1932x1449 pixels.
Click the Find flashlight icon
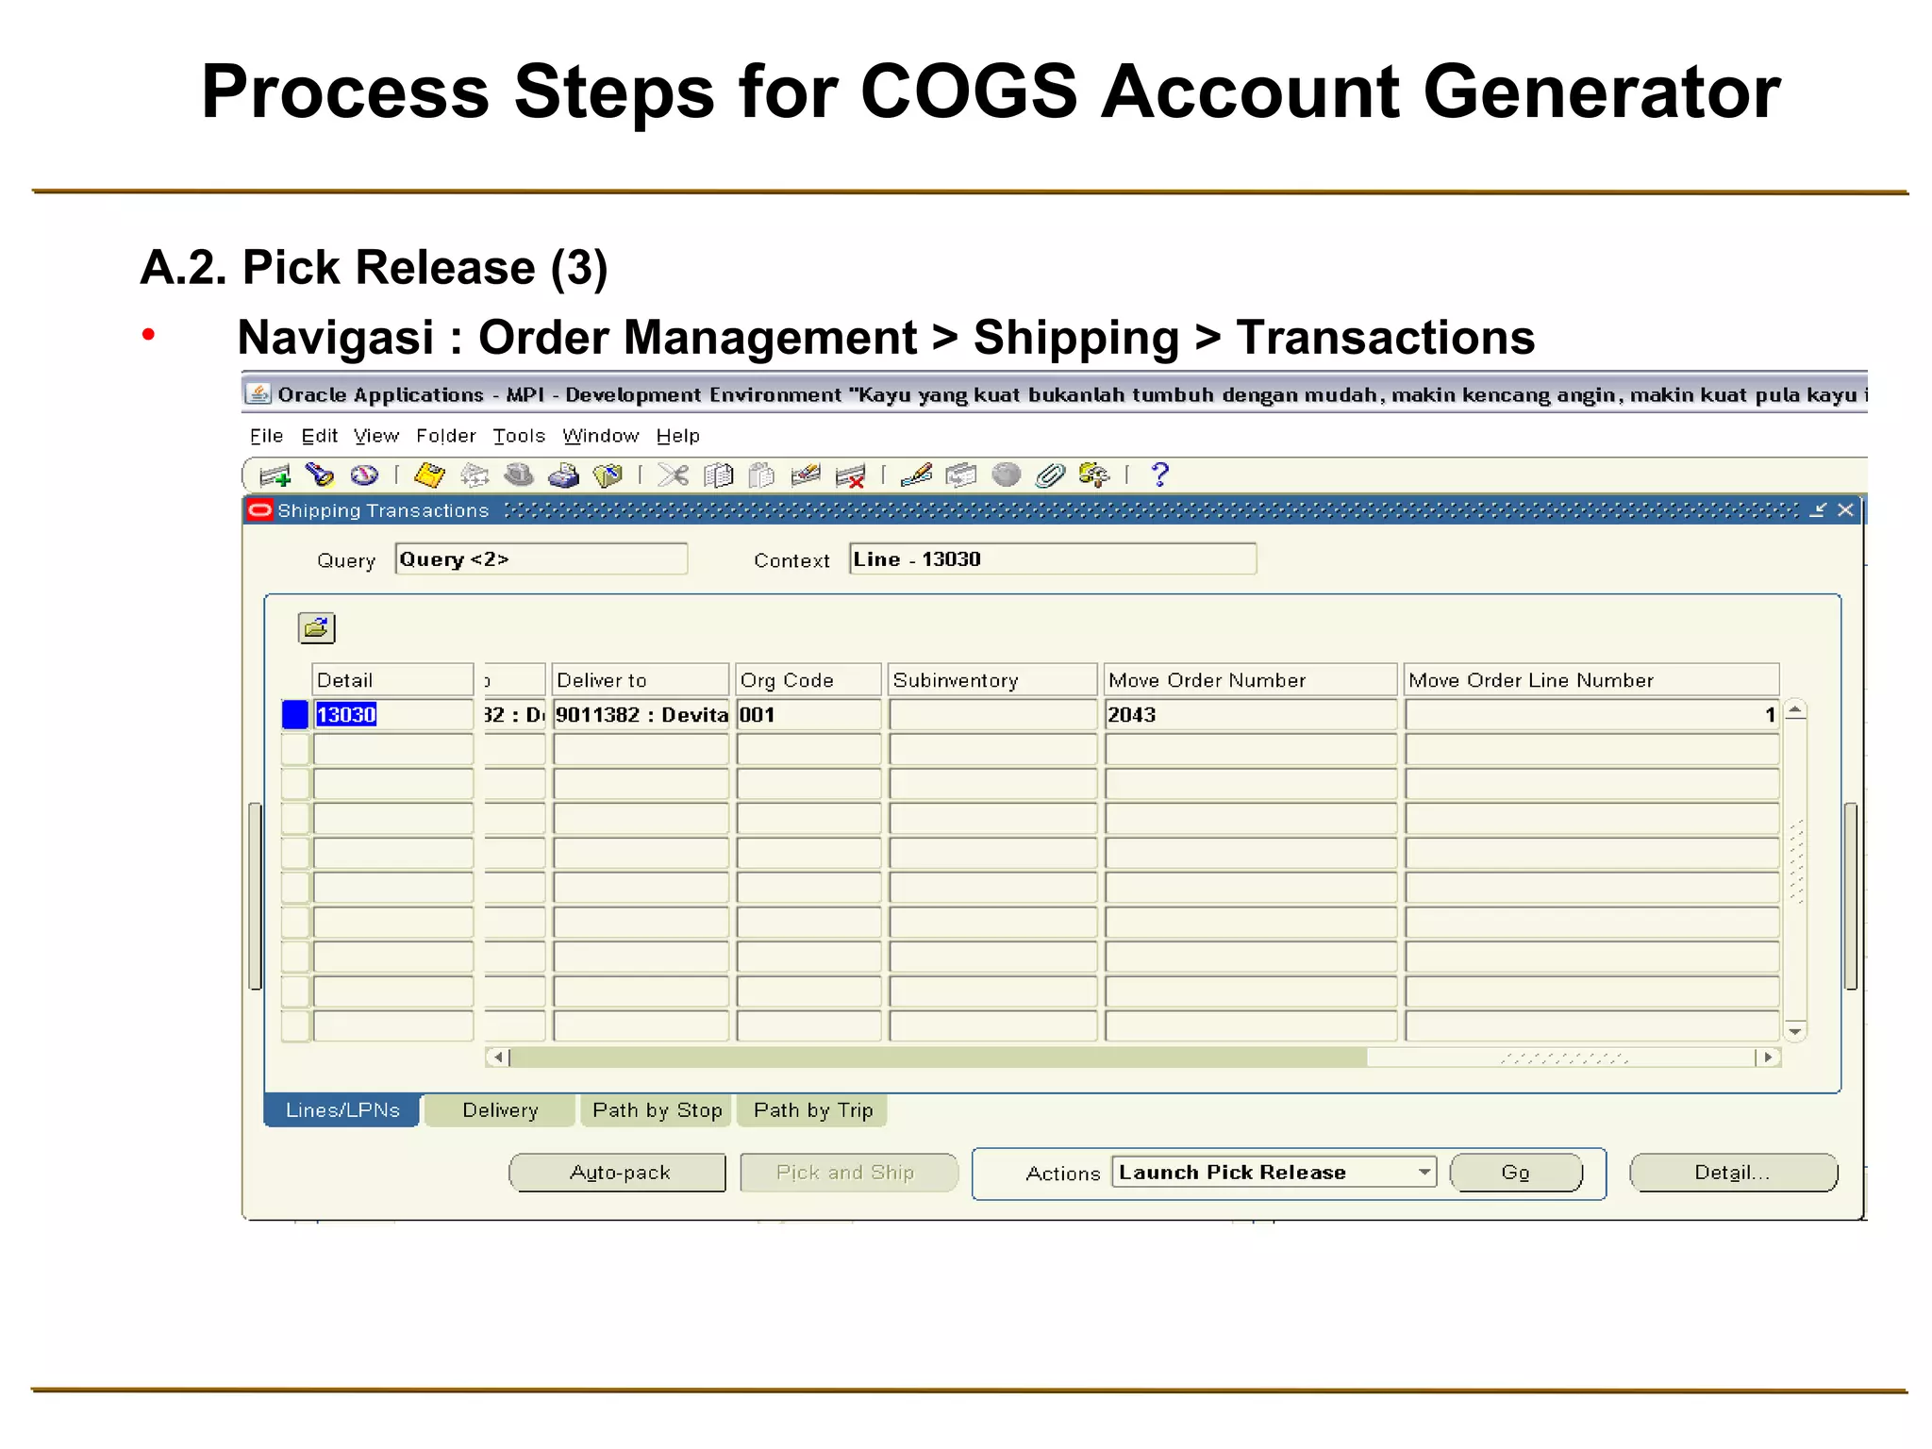(x=320, y=475)
